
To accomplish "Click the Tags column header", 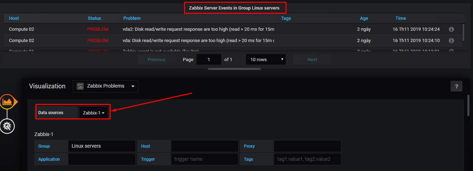I will (286, 18).
